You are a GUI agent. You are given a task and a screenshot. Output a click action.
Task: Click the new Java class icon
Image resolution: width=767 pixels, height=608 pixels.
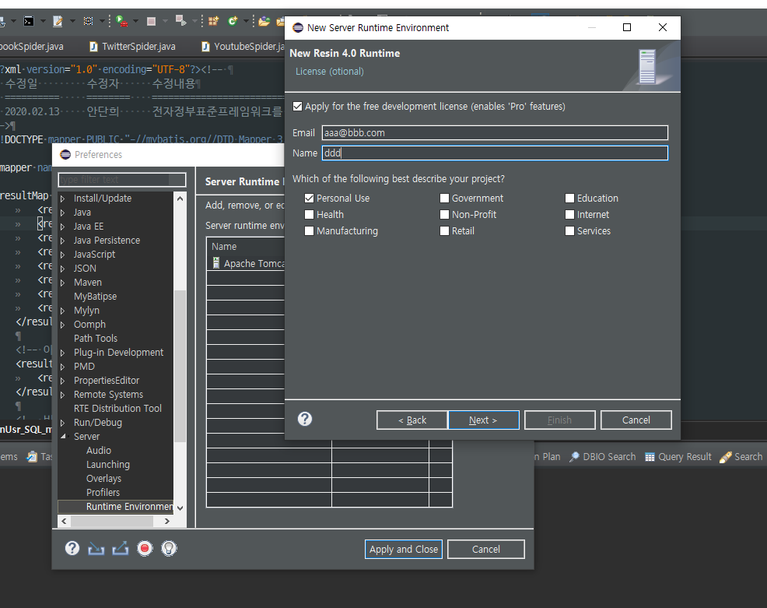point(233,21)
